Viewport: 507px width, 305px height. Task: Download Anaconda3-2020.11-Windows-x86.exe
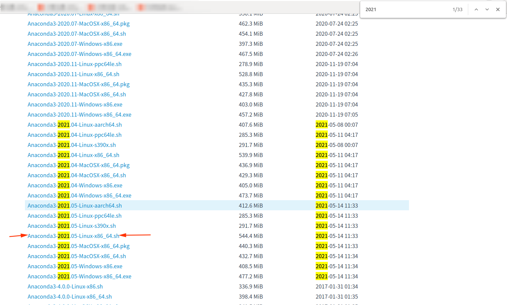(75, 104)
